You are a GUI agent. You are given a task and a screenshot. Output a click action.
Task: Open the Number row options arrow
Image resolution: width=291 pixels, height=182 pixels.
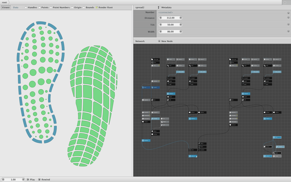pos(288,13)
